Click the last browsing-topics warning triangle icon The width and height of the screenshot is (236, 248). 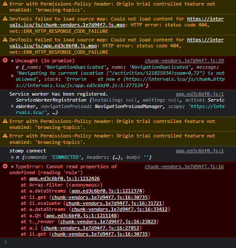[5, 136]
